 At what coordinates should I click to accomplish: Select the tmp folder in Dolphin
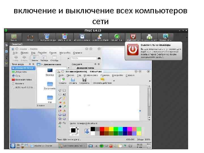click(x=50, y=99)
